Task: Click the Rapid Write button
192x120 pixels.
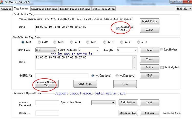Action: [150, 21]
